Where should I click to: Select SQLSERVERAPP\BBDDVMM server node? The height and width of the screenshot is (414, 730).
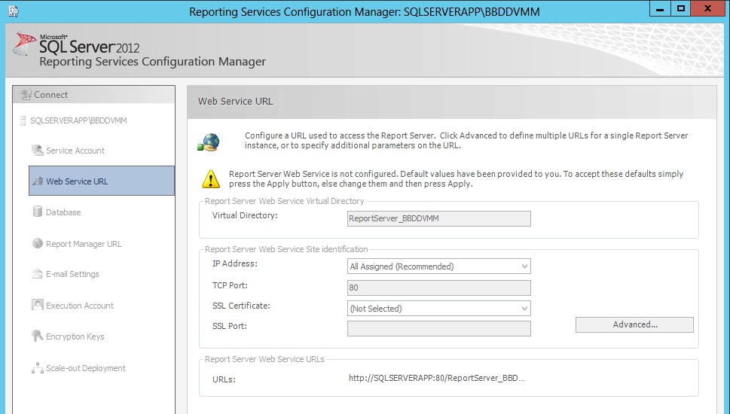[x=78, y=120]
